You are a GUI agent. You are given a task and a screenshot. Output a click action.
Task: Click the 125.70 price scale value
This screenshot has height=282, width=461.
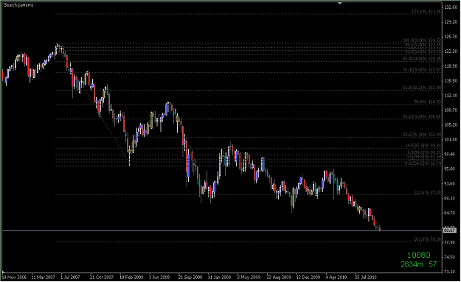coord(451,37)
